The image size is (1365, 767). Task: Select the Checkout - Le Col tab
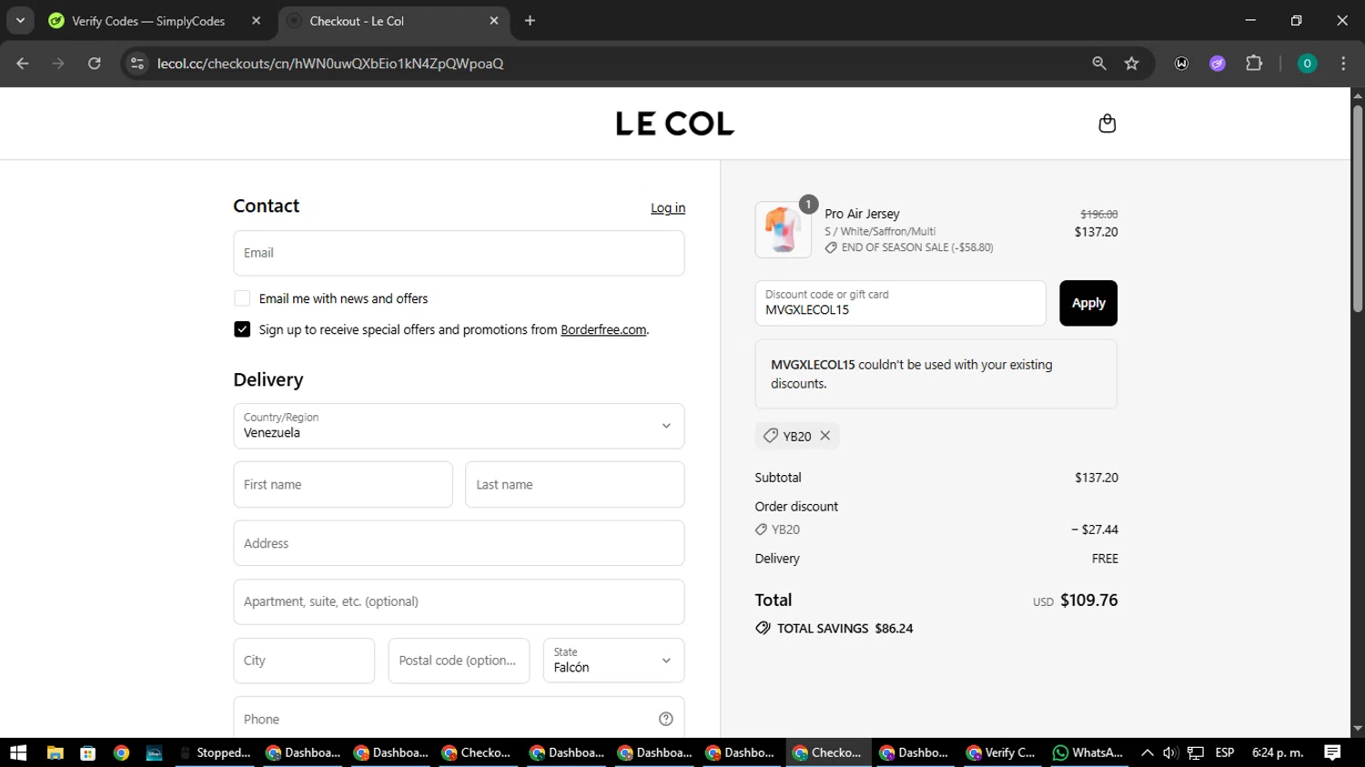(393, 20)
